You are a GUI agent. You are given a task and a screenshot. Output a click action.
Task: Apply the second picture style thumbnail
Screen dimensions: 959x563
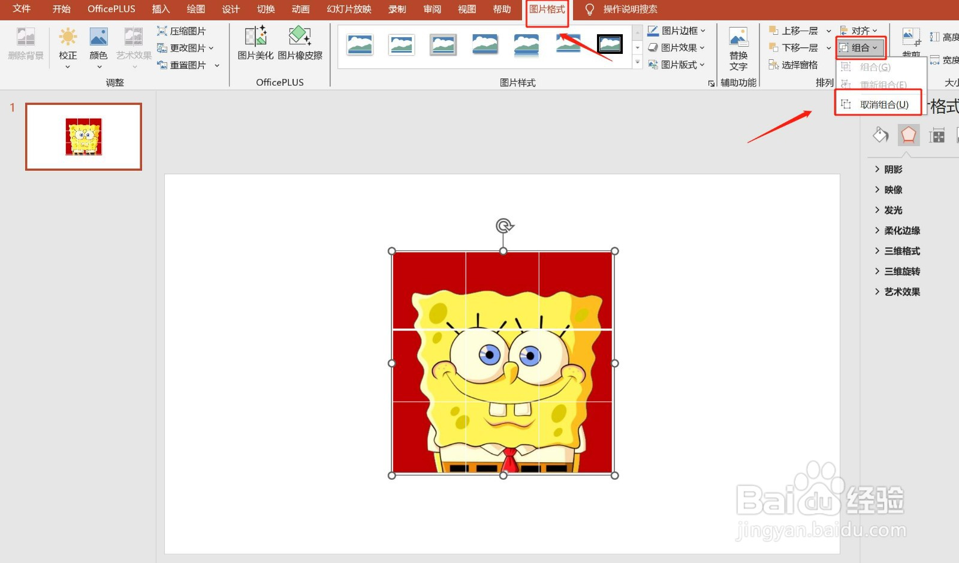click(401, 44)
